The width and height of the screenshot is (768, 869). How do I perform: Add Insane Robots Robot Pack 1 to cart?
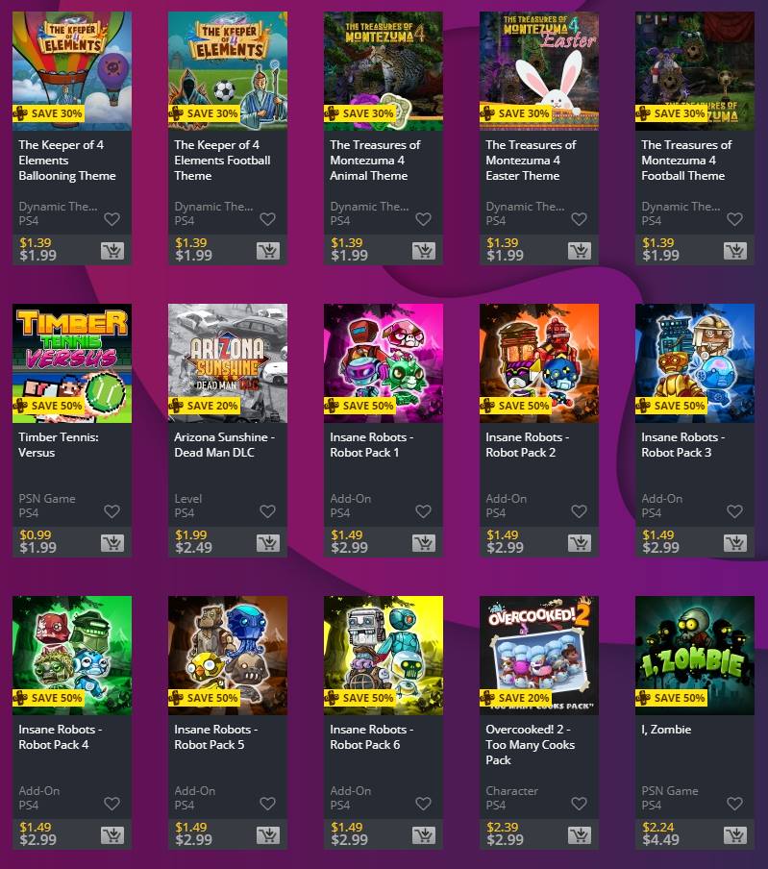coord(424,543)
